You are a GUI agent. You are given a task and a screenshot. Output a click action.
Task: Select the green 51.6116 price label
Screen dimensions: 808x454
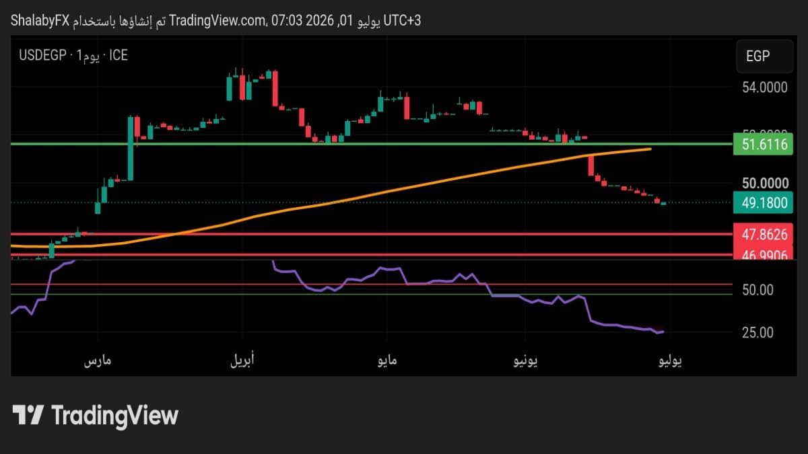pyautogui.click(x=764, y=144)
